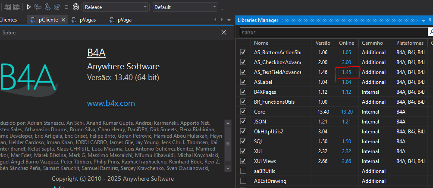The image size is (433, 188).
Task: Open online version 13.20 of Core
Action: point(347,112)
